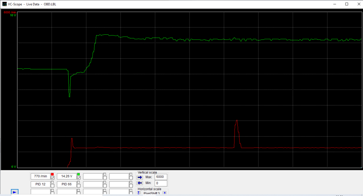Viewport: 363px width, 196px height.
Task: Start playback with the blue play button
Action: pos(15,192)
